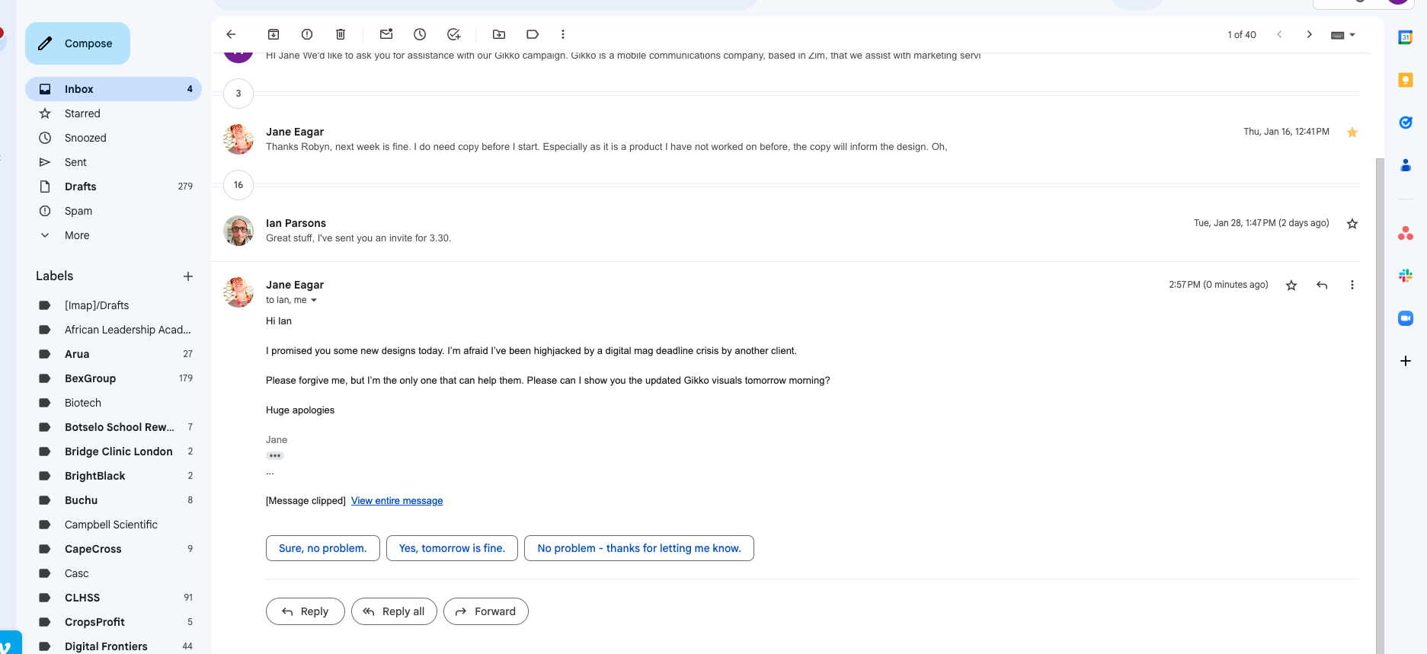
Task: Open the Move to folder icon
Action: pos(499,34)
